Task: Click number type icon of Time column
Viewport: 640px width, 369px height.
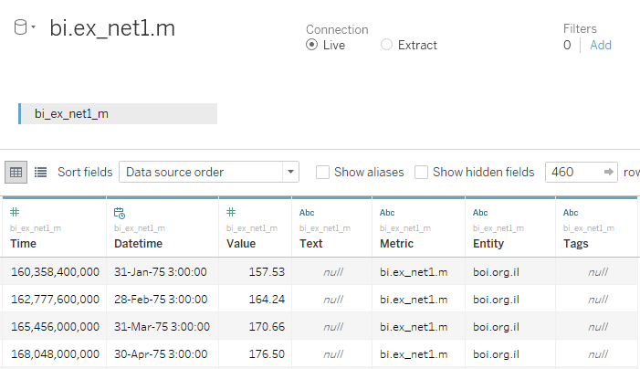Action: coord(15,212)
